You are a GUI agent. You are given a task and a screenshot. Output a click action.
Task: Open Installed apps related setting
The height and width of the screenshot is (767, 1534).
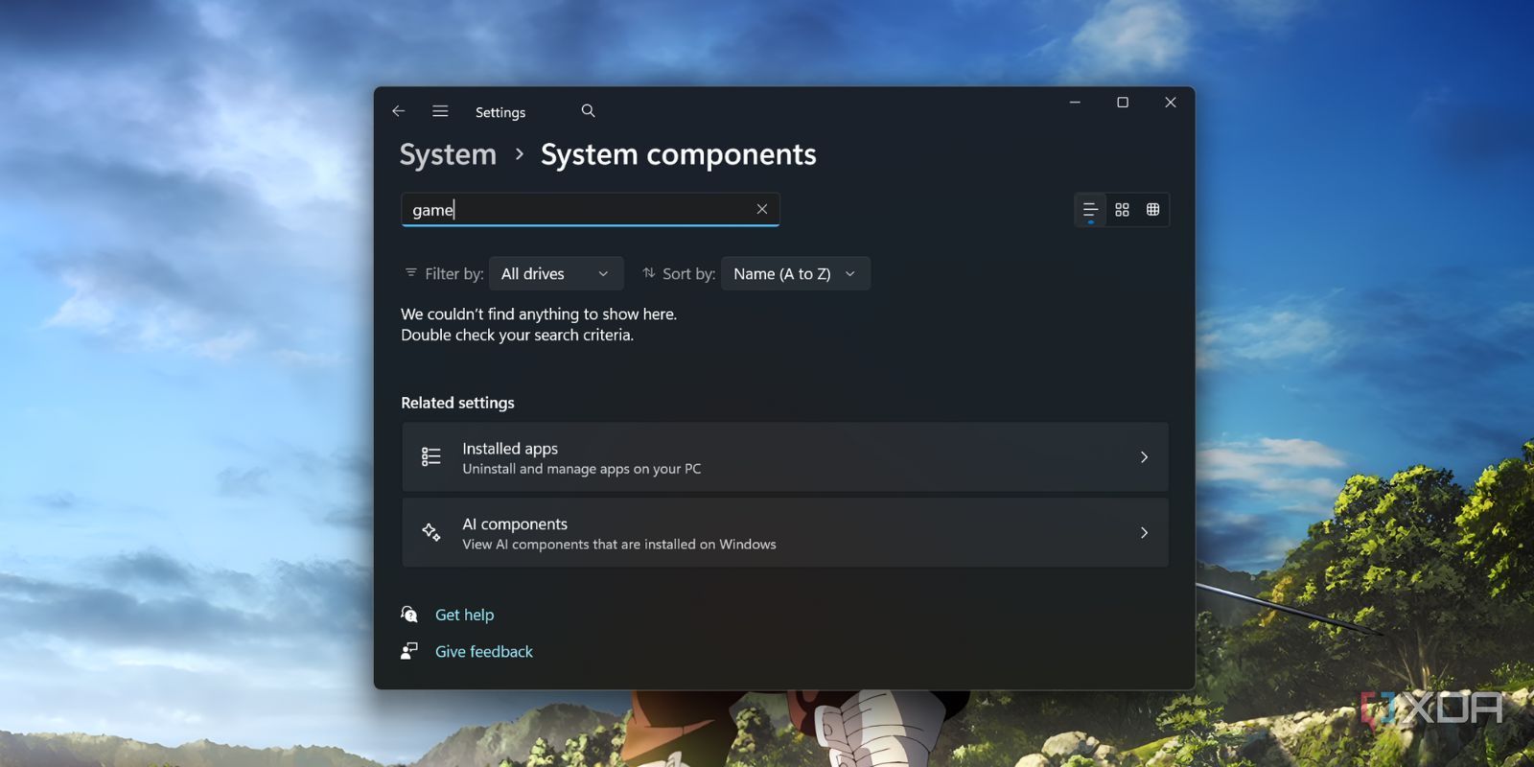point(785,457)
